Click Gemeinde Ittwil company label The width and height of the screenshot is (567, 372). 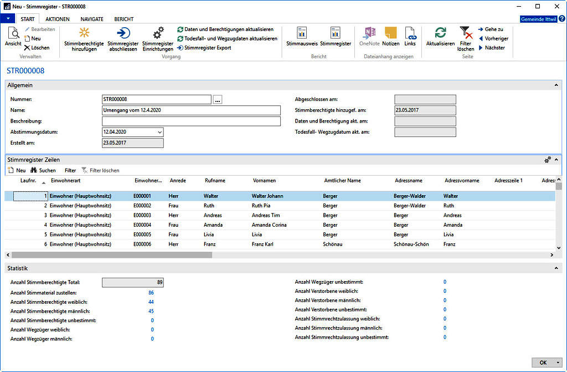538,19
